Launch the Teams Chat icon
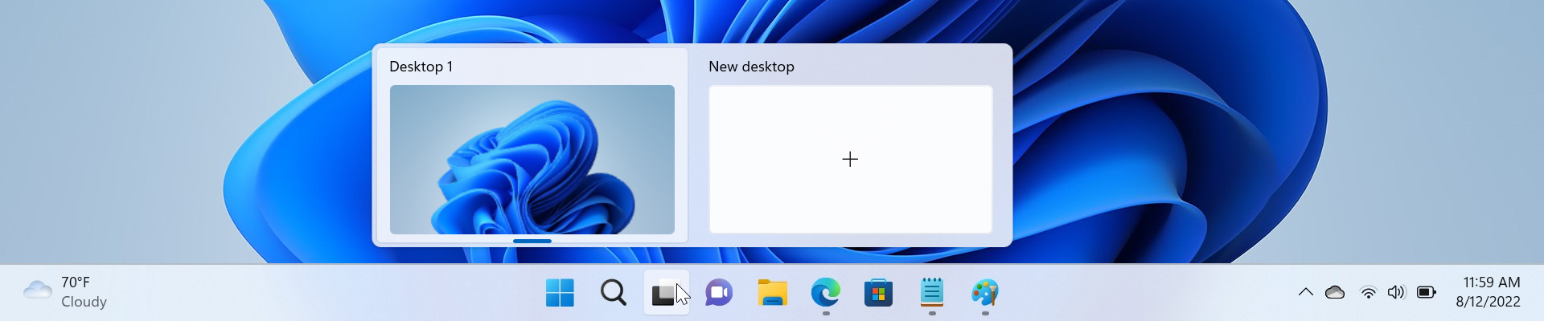This screenshot has width=1544, height=321. (719, 293)
